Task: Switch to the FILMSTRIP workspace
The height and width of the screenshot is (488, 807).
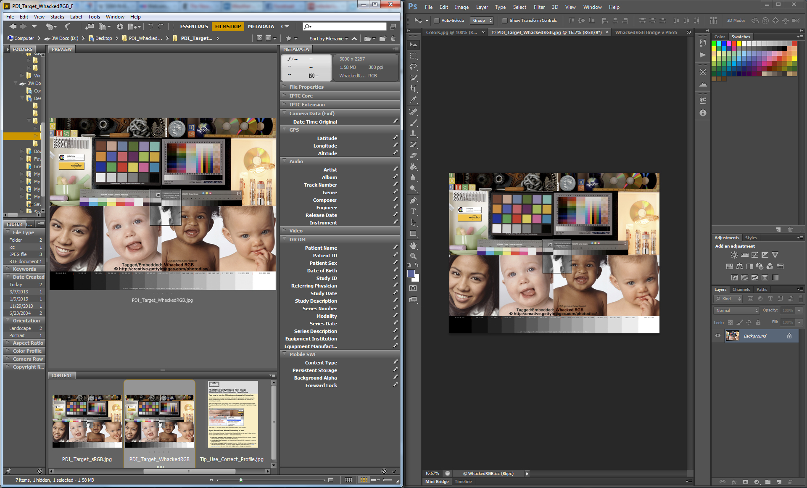Action: click(228, 26)
